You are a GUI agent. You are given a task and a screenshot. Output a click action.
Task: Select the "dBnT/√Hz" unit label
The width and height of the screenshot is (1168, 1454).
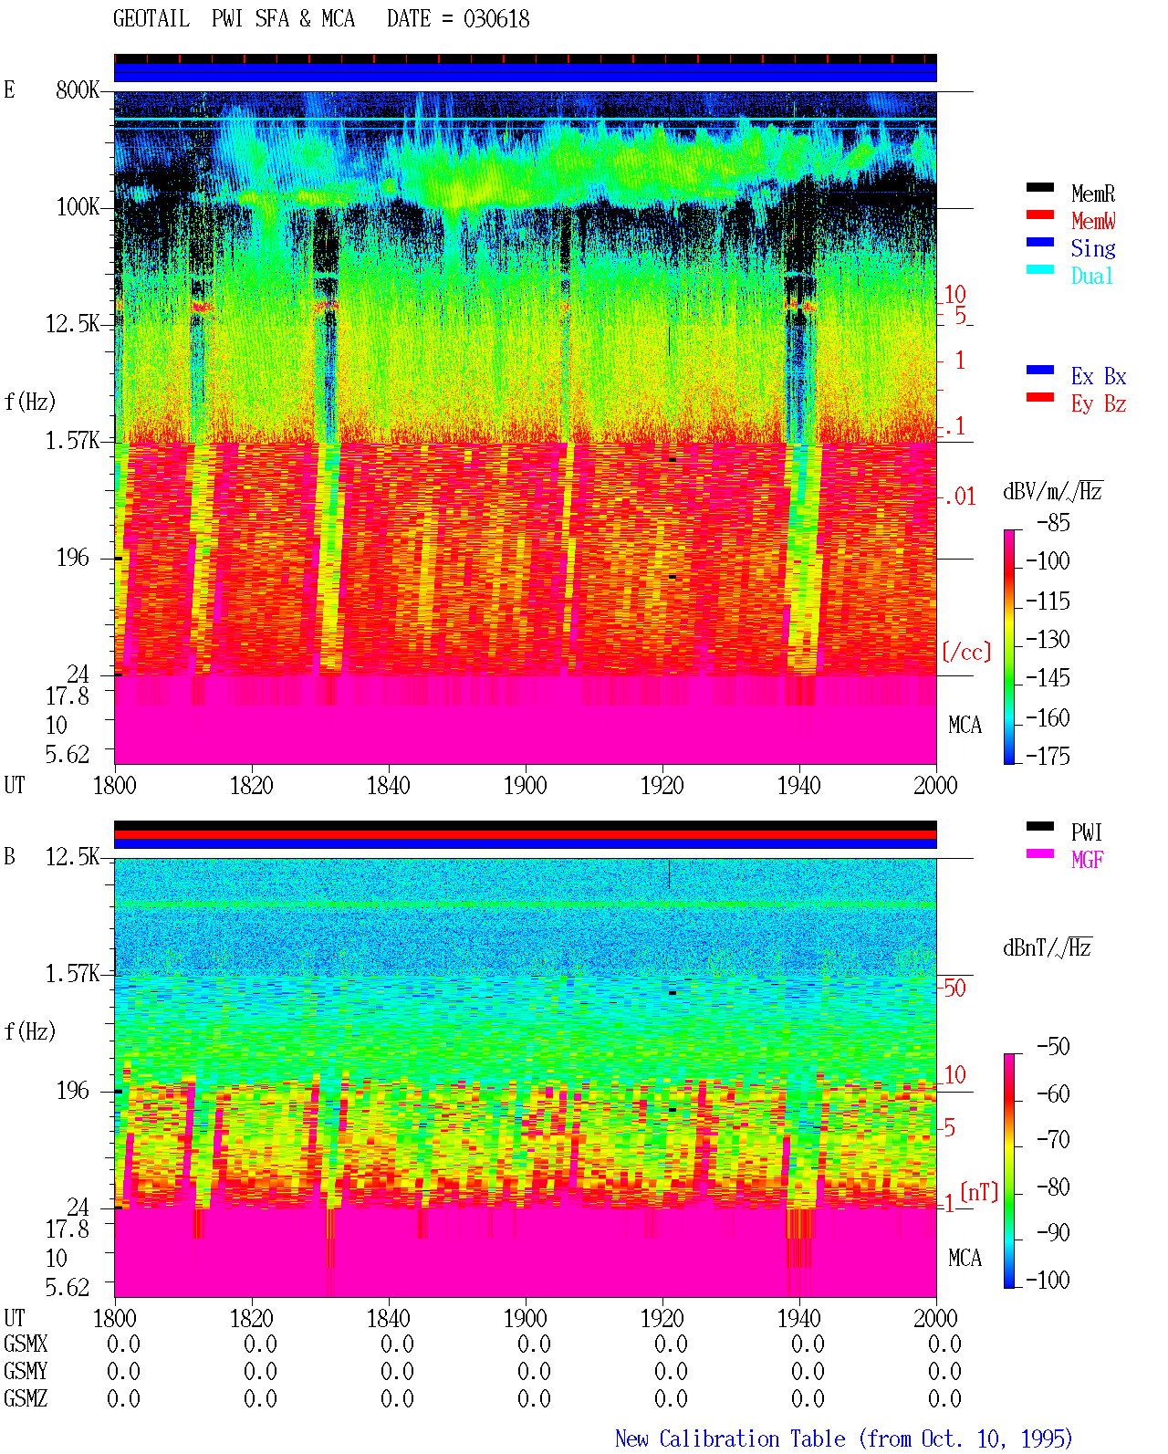coord(1048,947)
